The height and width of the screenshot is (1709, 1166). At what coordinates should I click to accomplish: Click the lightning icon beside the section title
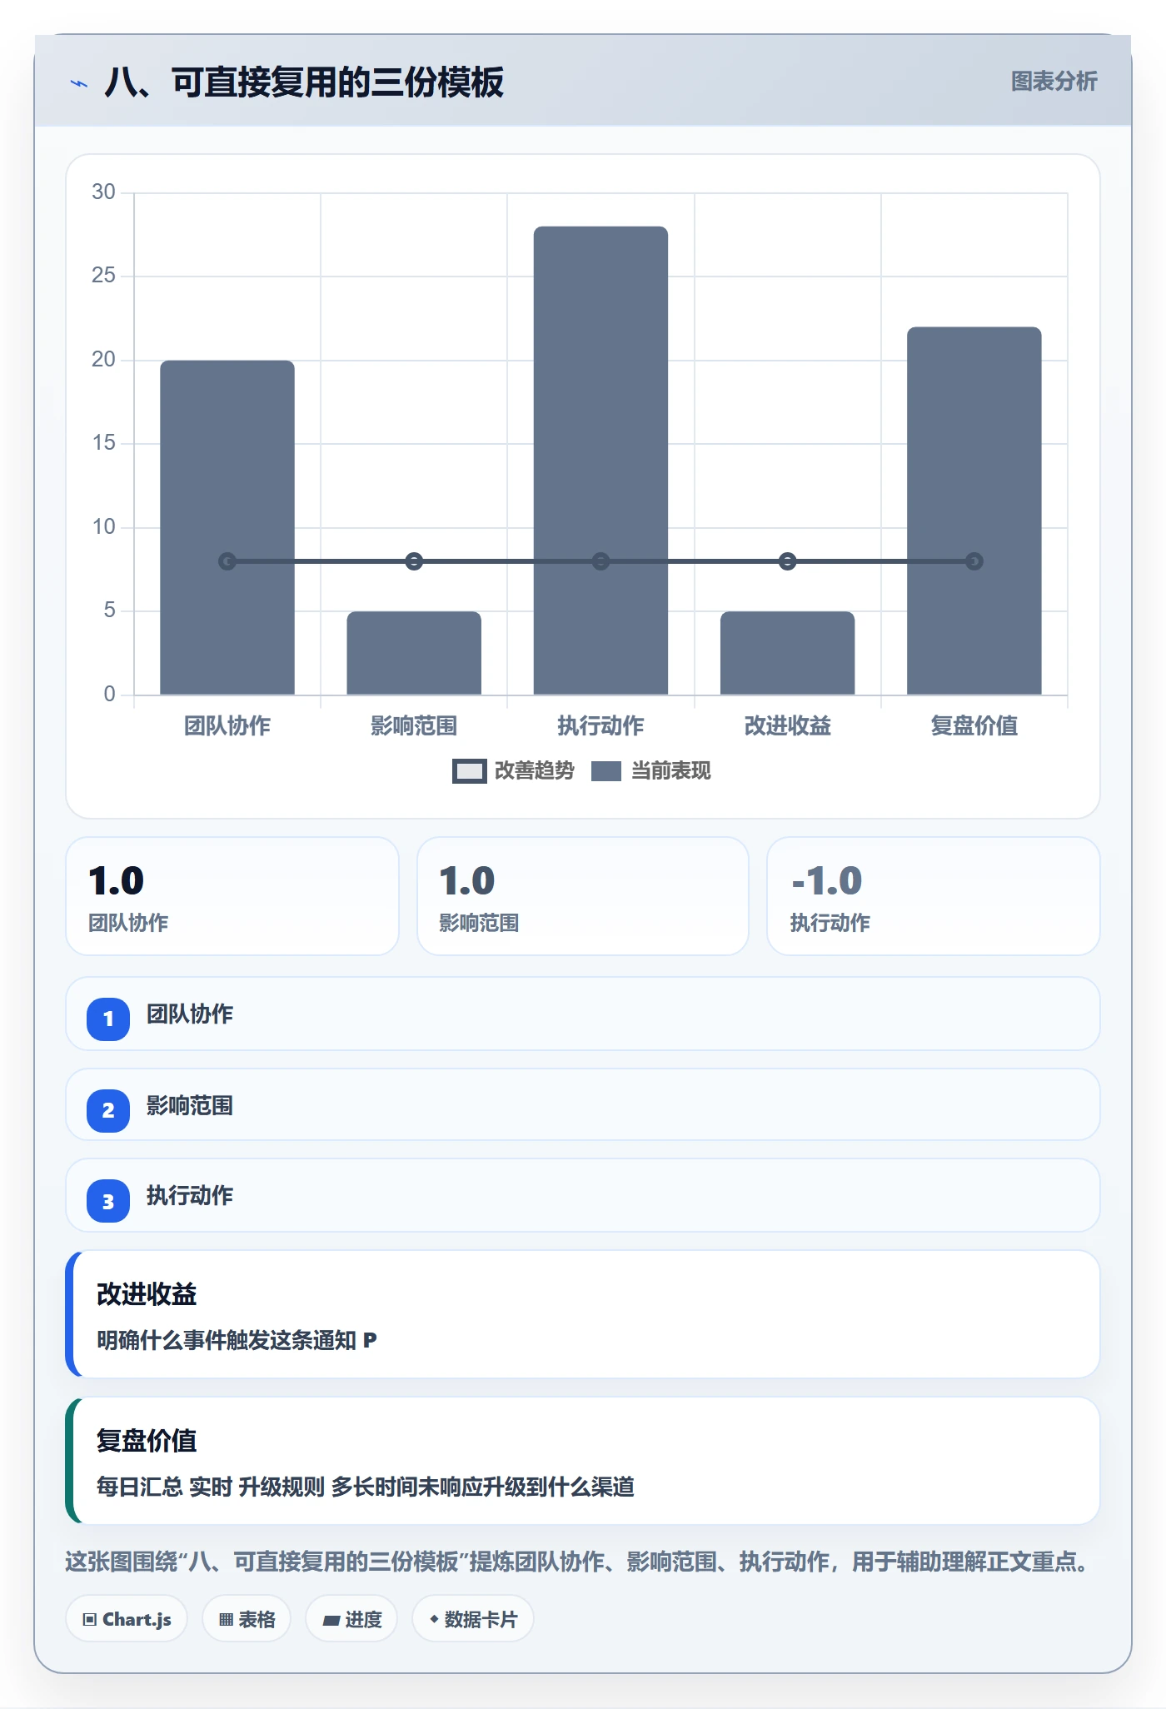click(x=79, y=83)
